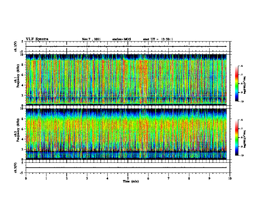This screenshot has width=259, height=200.
Task: Click ch.1 frequency tick label "6"
Action: [23, 75]
